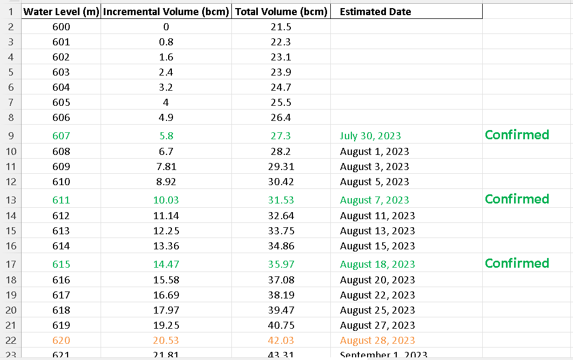Click the water level cell 600
Image resolution: width=573 pixels, height=360 pixels.
click(61, 26)
